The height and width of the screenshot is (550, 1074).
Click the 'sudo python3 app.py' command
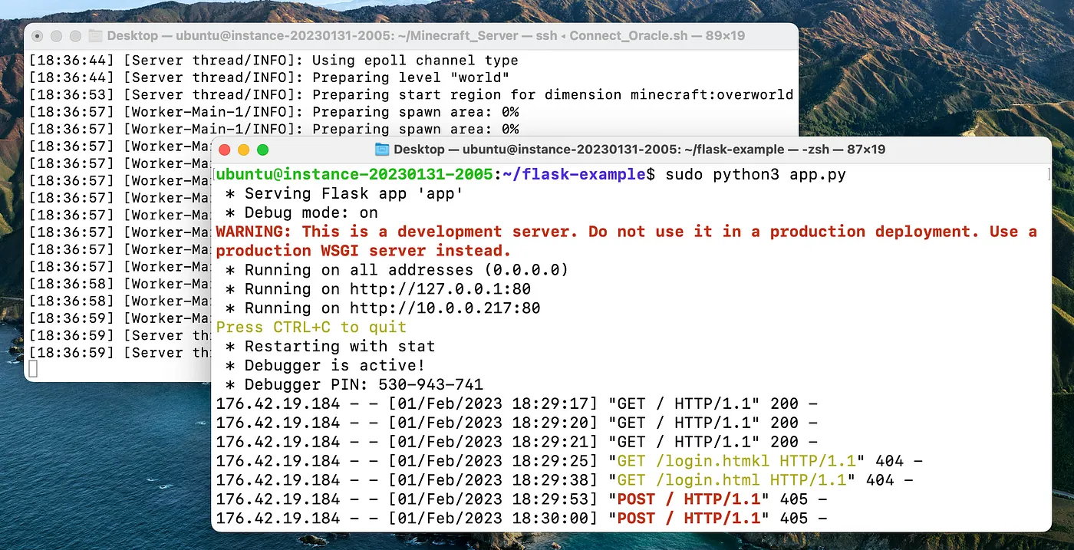coord(756,174)
